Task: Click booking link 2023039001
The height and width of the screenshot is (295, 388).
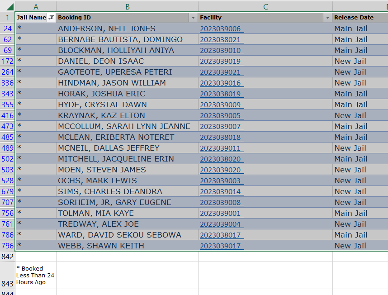Action: pos(221,214)
